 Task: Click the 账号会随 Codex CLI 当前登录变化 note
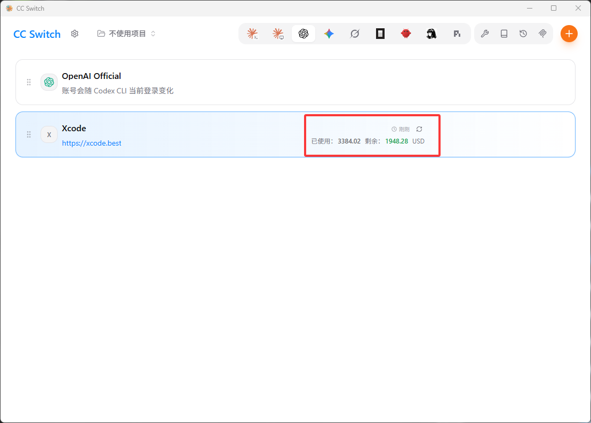(x=117, y=91)
